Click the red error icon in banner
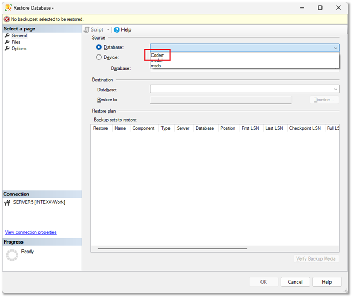This screenshot has width=353, height=298. [x=7, y=19]
